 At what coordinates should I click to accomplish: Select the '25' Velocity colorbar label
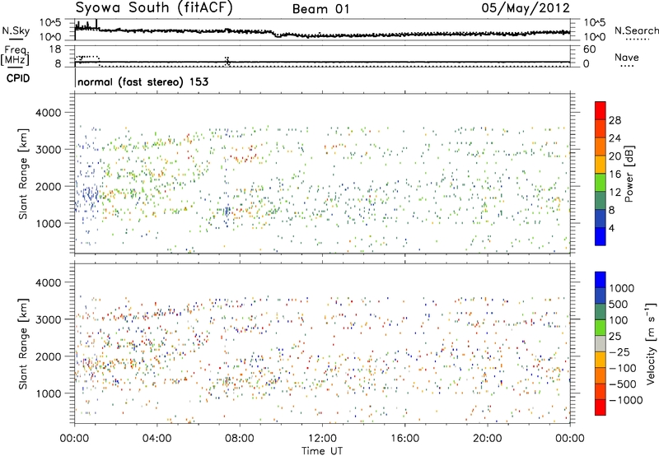(x=615, y=336)
